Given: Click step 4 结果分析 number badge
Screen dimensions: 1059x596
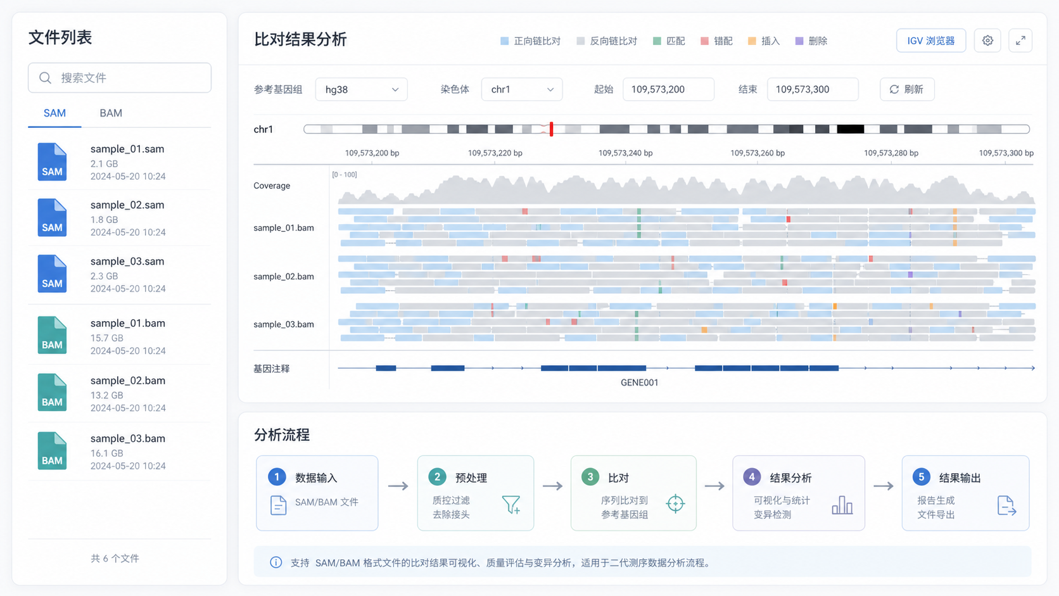Looking at the screenshot, I should coord(751,477).
